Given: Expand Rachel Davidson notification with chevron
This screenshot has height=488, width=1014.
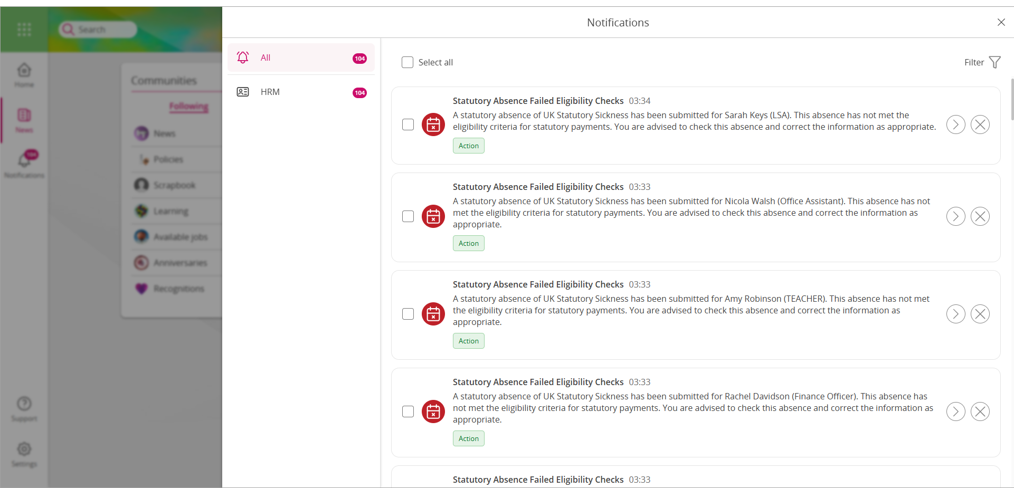Looking at the screenshot, I should click(955, 412).
